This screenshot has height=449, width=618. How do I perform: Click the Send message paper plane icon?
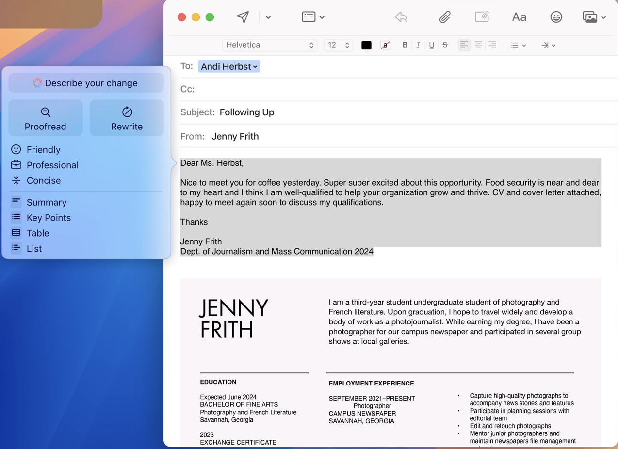click(243, 17)
